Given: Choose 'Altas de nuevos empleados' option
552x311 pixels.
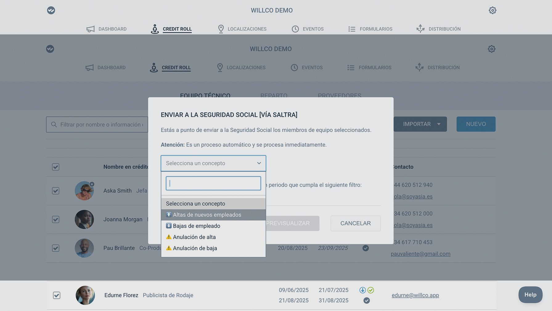Looking at the screenshot, I should 207,215.
